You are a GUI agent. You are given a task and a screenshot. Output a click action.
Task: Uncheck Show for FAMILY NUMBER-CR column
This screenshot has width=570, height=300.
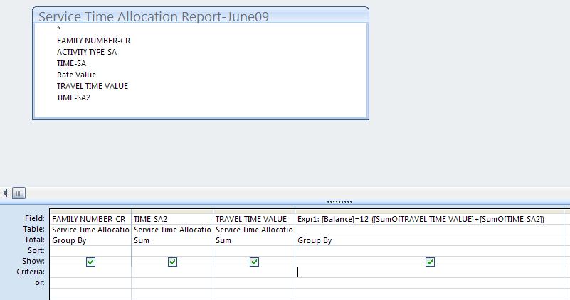pos(90,262)
